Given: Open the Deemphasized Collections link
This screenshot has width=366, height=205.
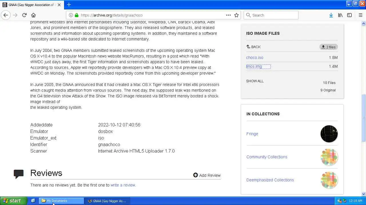Looking at the screenshot, I should coord(270,180).
